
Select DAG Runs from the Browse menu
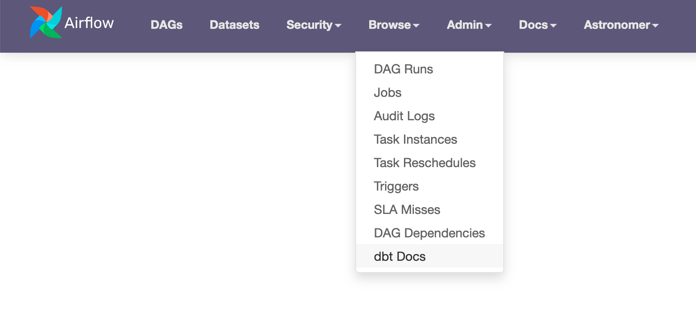click(403, 69)
